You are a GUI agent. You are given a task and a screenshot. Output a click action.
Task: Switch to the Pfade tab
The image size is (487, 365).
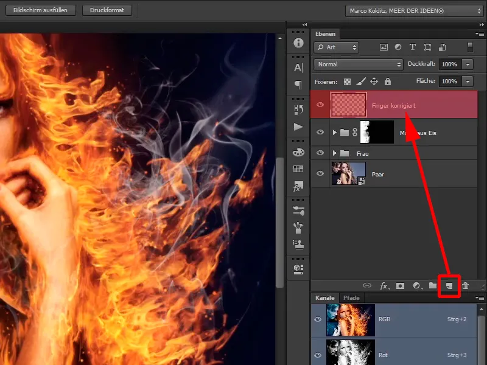click(x=351, y=298)
